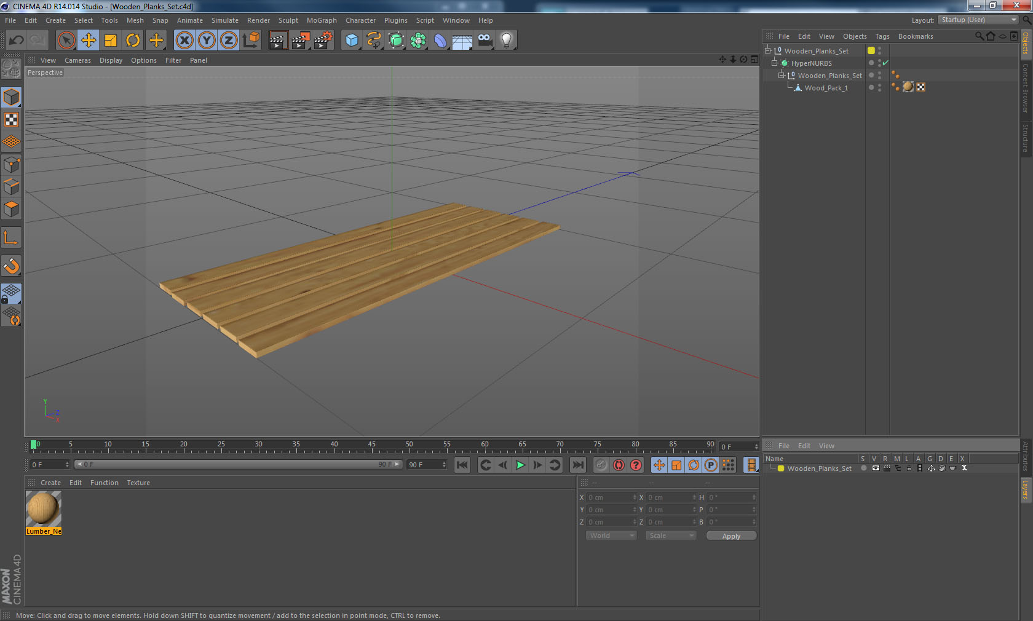This screenshot has width=1033, height=621.
Task: Toggle HyperNURBS enabled green checkmark
Action: pyautogui.click(x=885, y=63)
